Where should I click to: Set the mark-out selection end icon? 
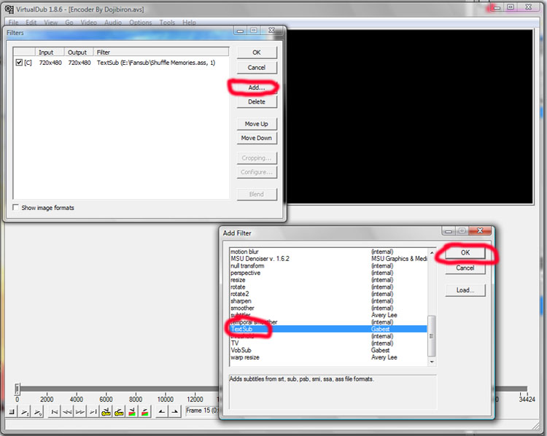point(174,412)
